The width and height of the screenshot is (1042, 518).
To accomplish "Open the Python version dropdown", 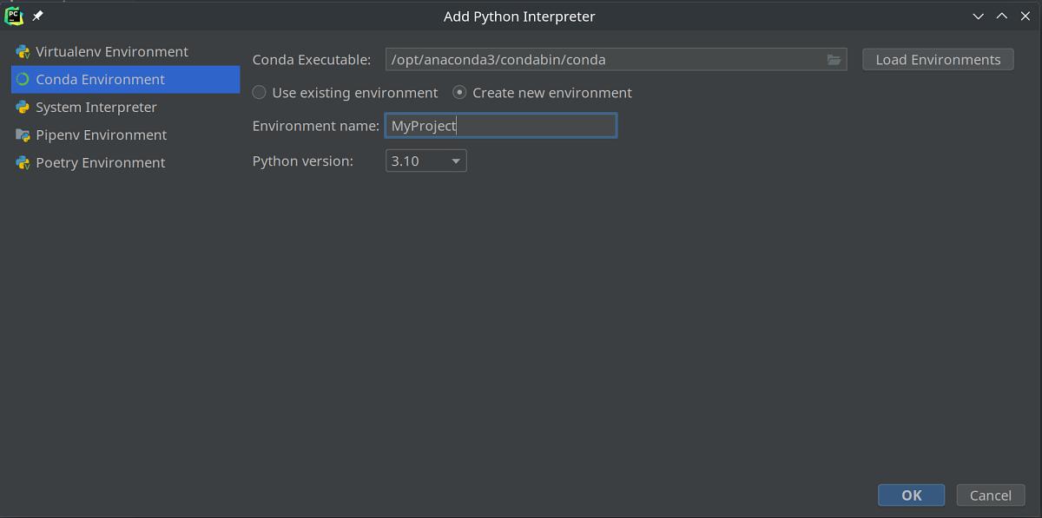I will [x=425, y=161].
